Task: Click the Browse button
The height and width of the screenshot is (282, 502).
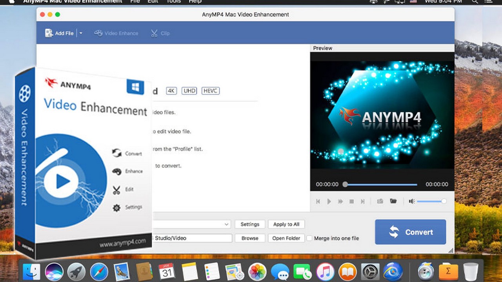Action: point(250,238)
